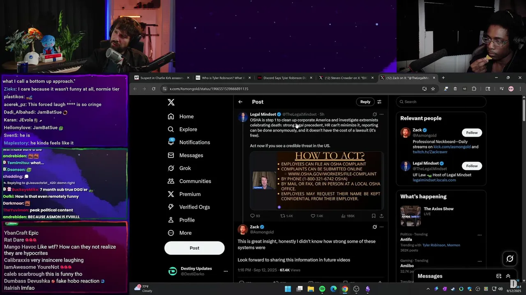Open more options for Antifa trend
The width and height of the screenshot is (526, 295).
coord(480,235)
